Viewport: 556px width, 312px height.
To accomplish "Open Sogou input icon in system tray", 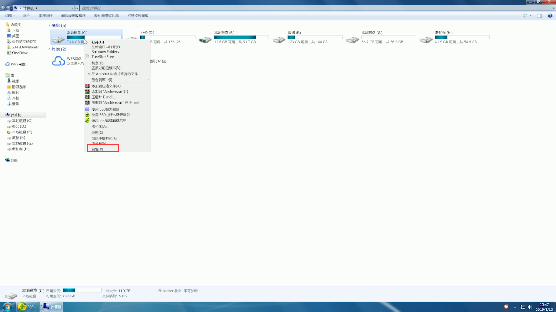I will 506,307.
